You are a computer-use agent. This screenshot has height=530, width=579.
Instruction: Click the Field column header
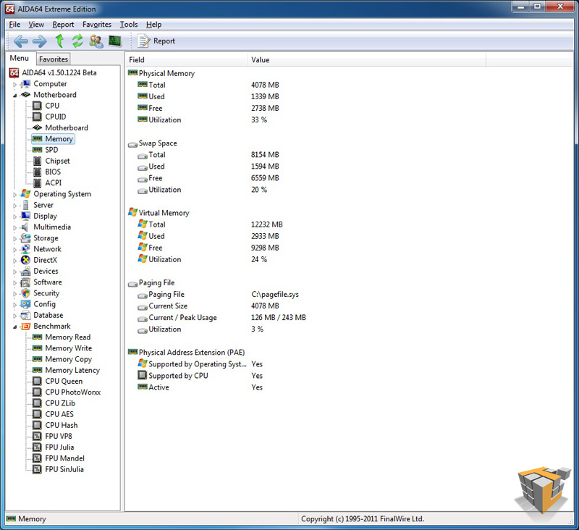pos(186,60)
